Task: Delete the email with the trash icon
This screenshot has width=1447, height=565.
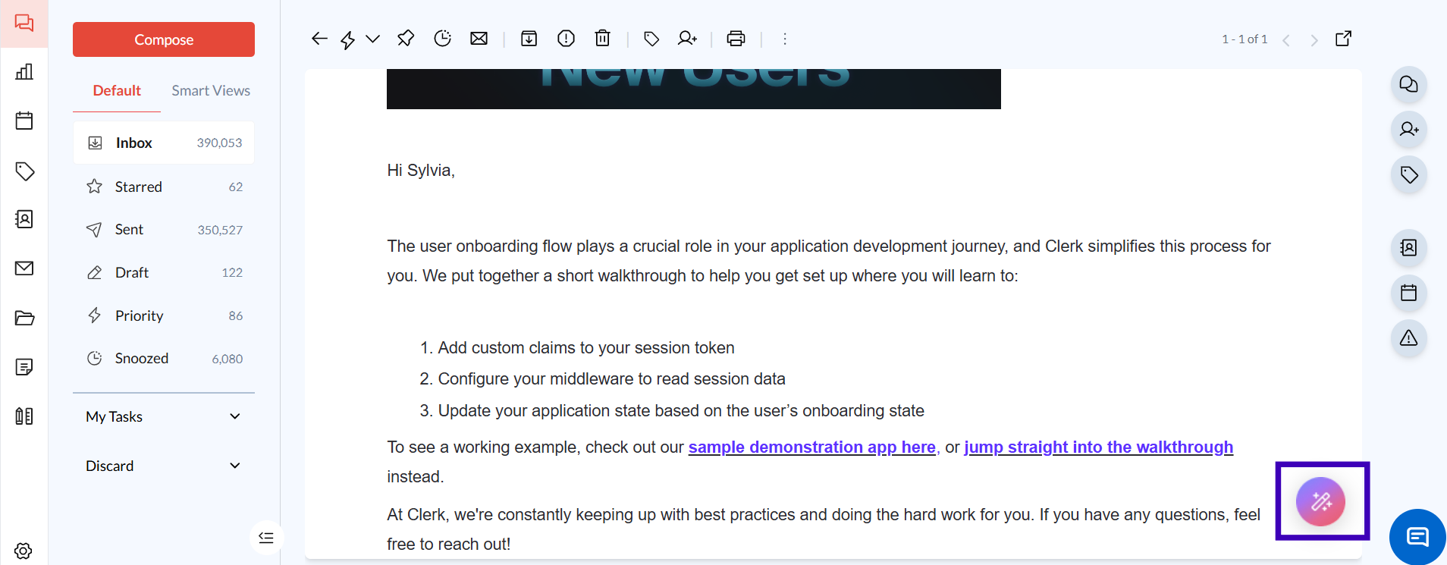Action: 603,39
